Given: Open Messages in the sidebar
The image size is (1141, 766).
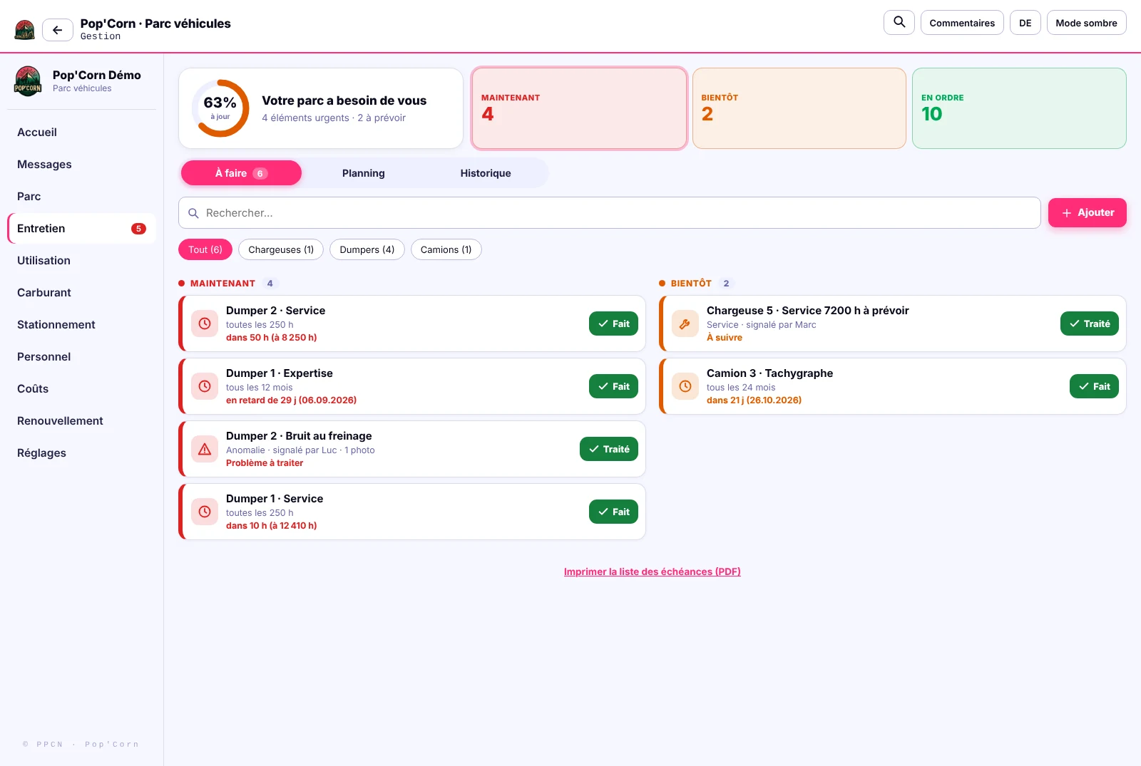Looking at the screenshot, I should tap(81, 165).
